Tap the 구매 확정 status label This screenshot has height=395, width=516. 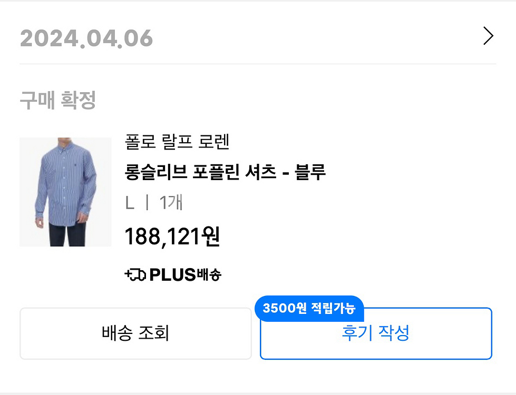(58, 100)
